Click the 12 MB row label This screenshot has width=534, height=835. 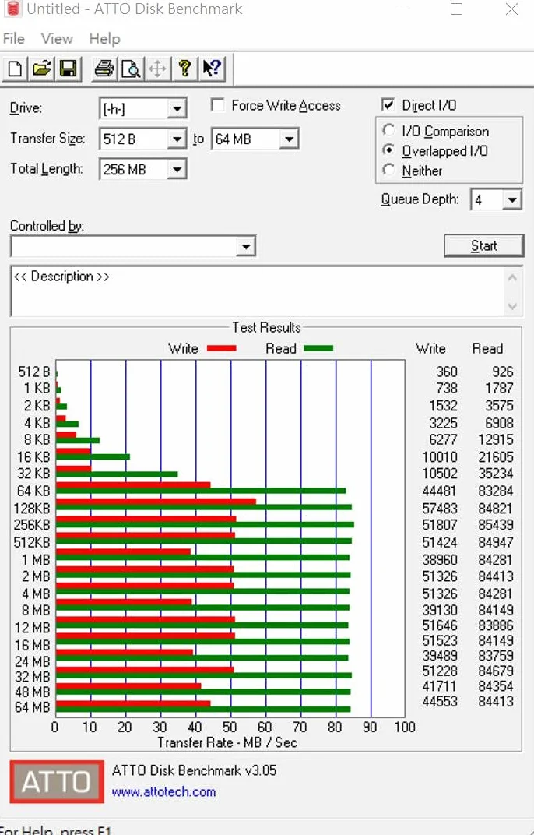tap(33, 628)
